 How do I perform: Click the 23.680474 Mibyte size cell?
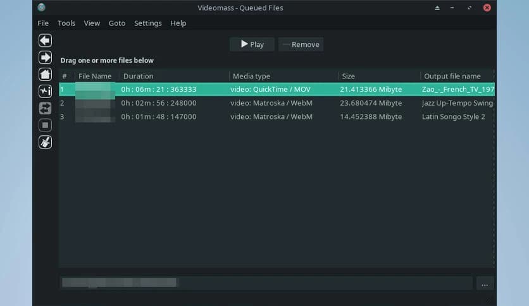pyautogui.click(x=371, y=103)
